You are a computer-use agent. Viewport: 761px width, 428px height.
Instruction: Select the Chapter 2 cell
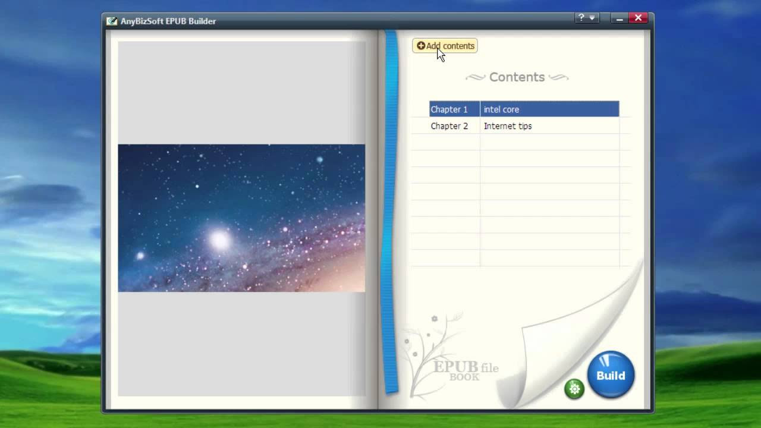[x=455, y=126]
